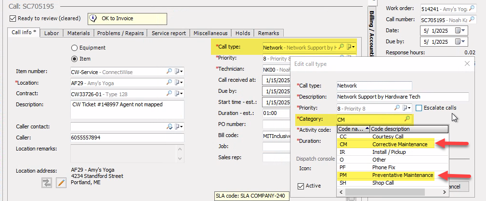Select the PM Preventative Maintenance row
The width and height of the screenshot is (486, 201).
[393, 176]
